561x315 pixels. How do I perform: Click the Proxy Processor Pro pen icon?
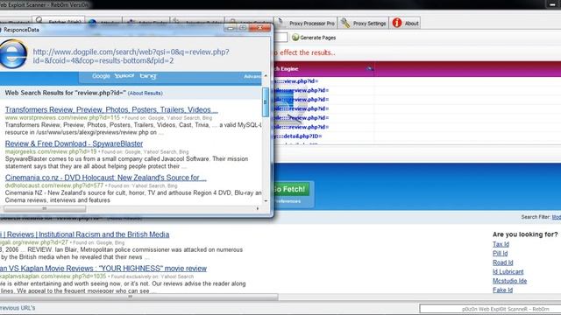tap(281, 23)
